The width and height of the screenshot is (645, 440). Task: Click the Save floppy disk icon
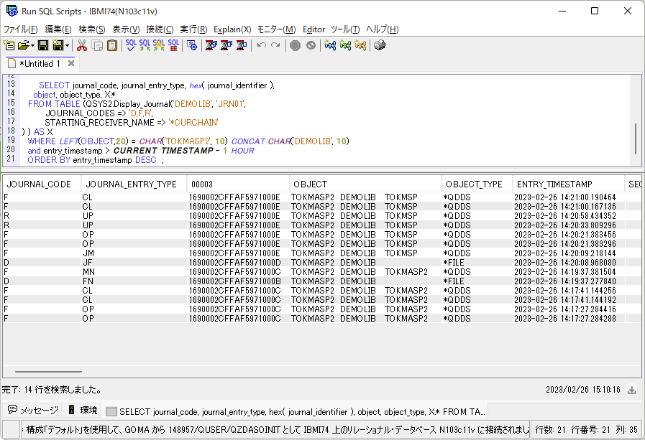point(43,45)
